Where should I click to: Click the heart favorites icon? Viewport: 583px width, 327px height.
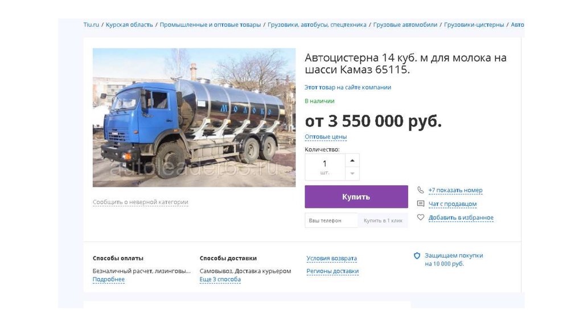421,217
